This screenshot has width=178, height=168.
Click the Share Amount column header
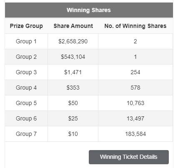click(x=73, y=26)
